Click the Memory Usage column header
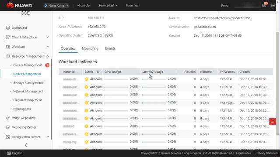 153,72
